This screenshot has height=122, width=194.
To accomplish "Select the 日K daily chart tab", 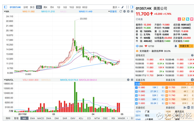I will point(39,7).
